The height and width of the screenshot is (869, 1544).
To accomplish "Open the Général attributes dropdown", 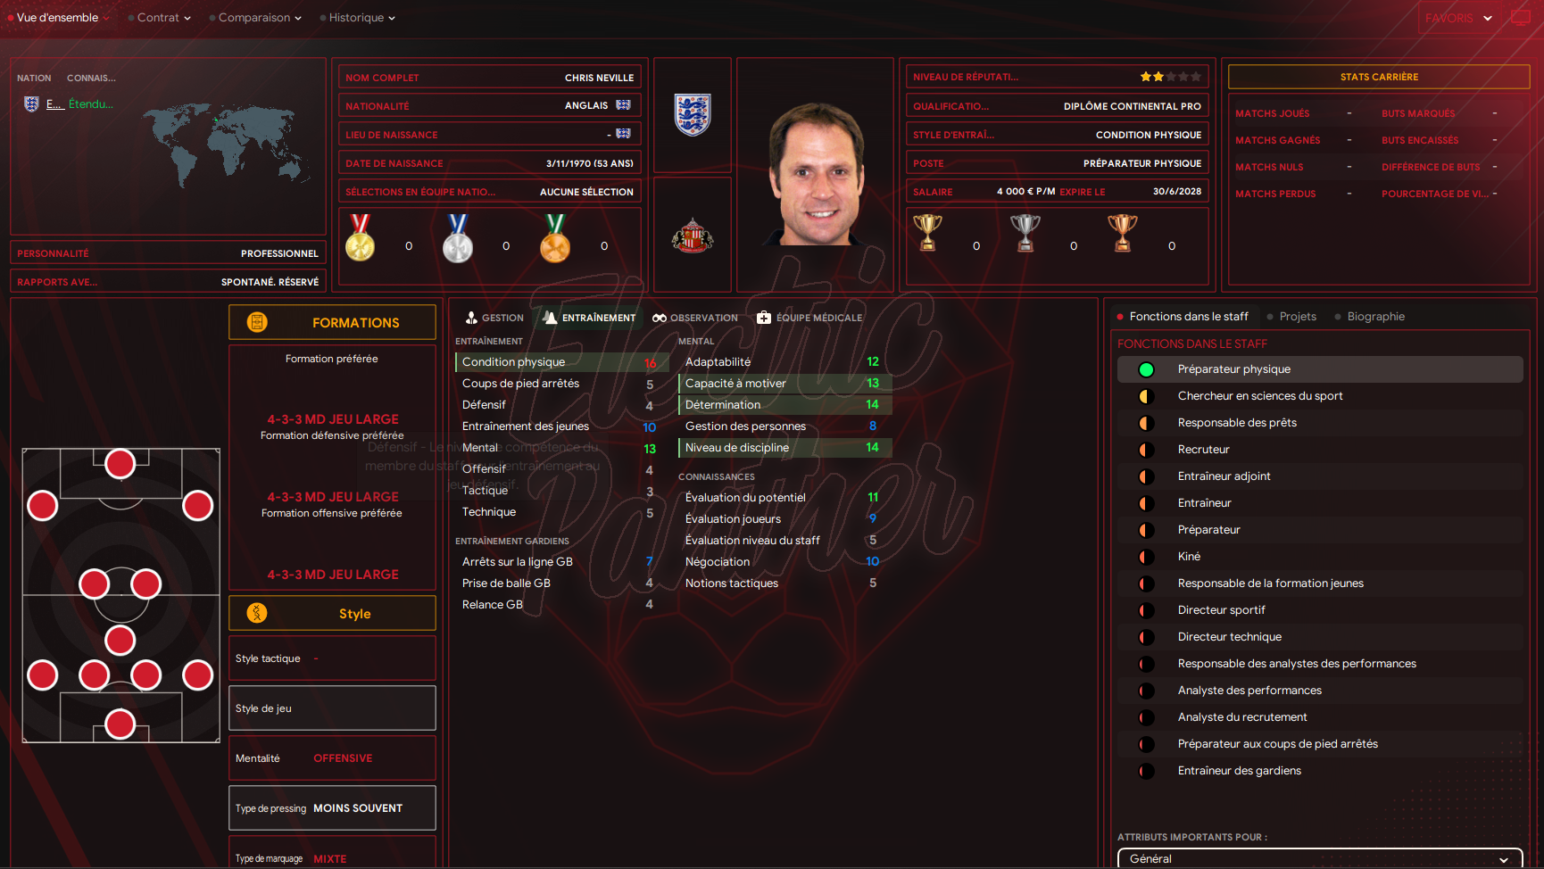I will (1320, 858).
